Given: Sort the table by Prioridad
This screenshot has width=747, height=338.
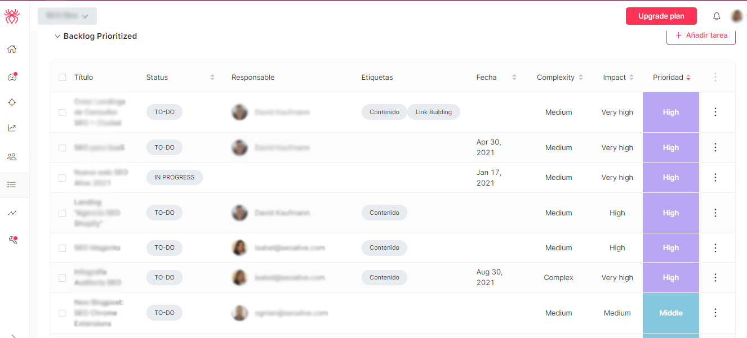Looking at the screenshot, I should [x=688, y=77].
